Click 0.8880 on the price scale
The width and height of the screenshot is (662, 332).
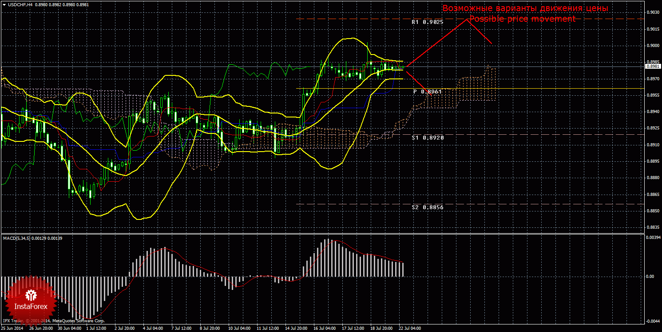653,178
